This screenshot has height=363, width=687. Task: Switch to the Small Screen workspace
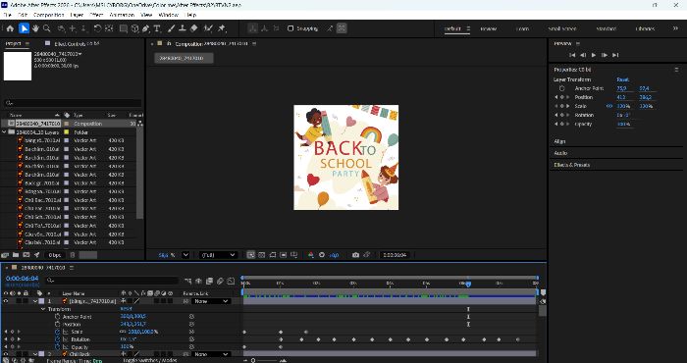562,28
